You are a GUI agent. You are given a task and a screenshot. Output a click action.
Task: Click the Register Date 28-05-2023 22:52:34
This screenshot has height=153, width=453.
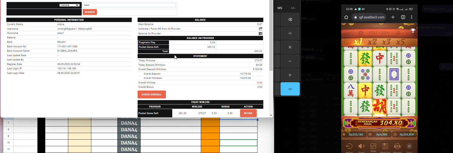[69, 64]
